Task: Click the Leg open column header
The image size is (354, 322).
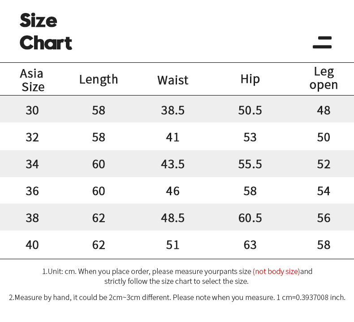Action: click(324, 78)
